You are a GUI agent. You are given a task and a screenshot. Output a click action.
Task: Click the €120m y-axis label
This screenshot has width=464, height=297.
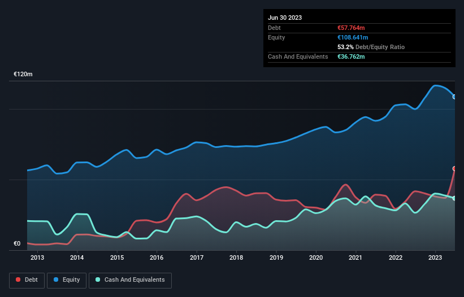click(x=23, y=74)
